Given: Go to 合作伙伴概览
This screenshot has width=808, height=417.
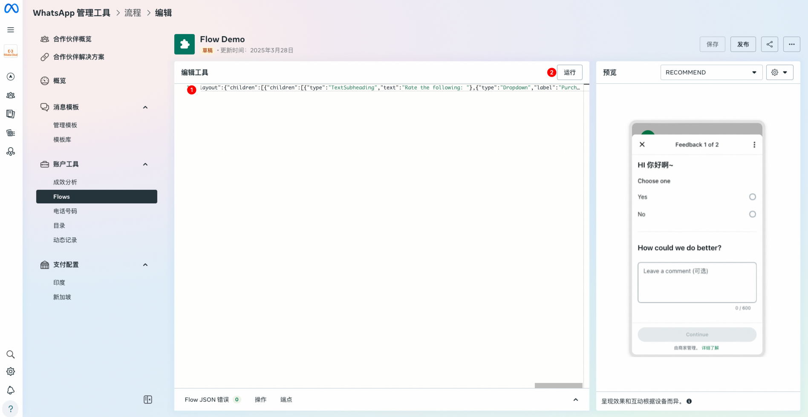Looking at the screenshot, I should (72, 39).
